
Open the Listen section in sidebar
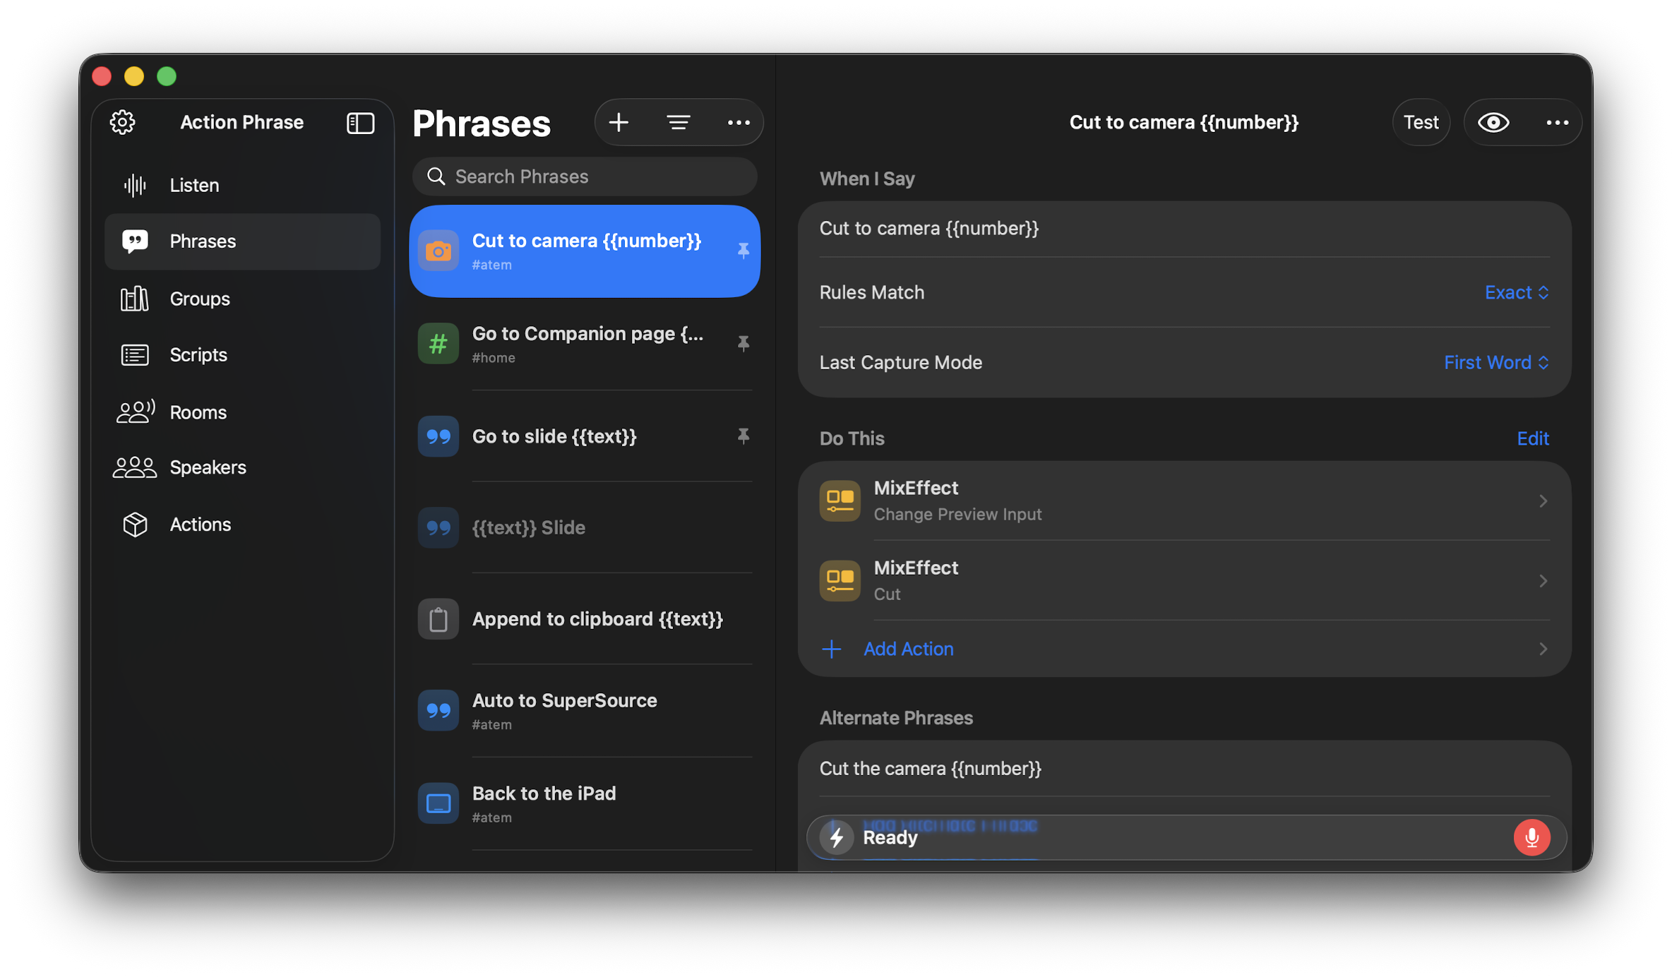tap(194, 185)
